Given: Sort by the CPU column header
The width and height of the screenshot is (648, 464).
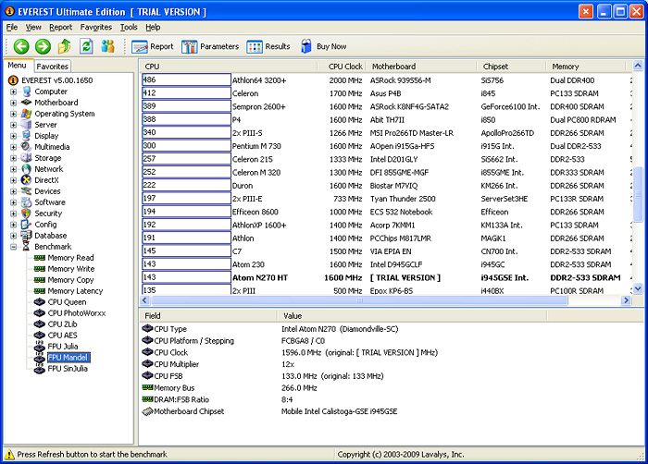Looking at the screenshot, I should (x=229, y=67).
